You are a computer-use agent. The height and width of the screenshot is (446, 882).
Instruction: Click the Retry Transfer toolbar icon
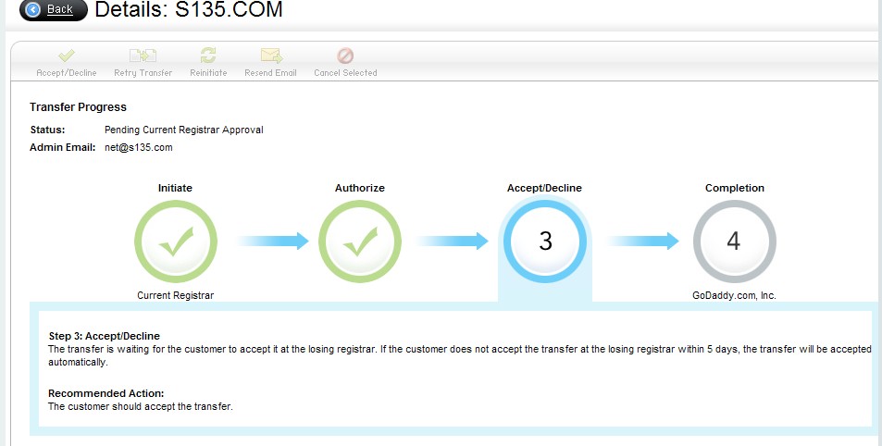pyautogui.click(x=143, y=56)
